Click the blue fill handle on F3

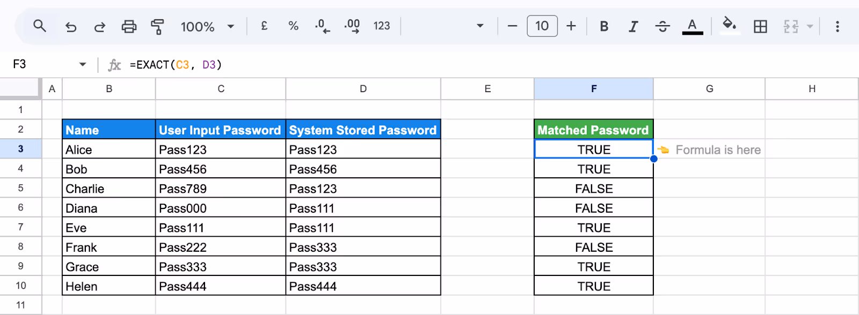point(654,159)
